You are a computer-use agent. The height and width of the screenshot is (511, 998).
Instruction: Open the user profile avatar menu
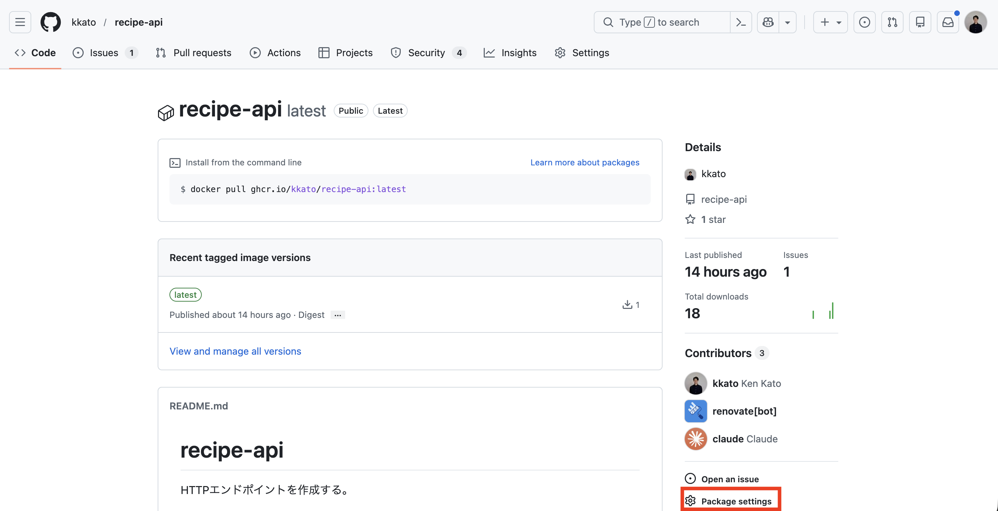tap(975, 22)
